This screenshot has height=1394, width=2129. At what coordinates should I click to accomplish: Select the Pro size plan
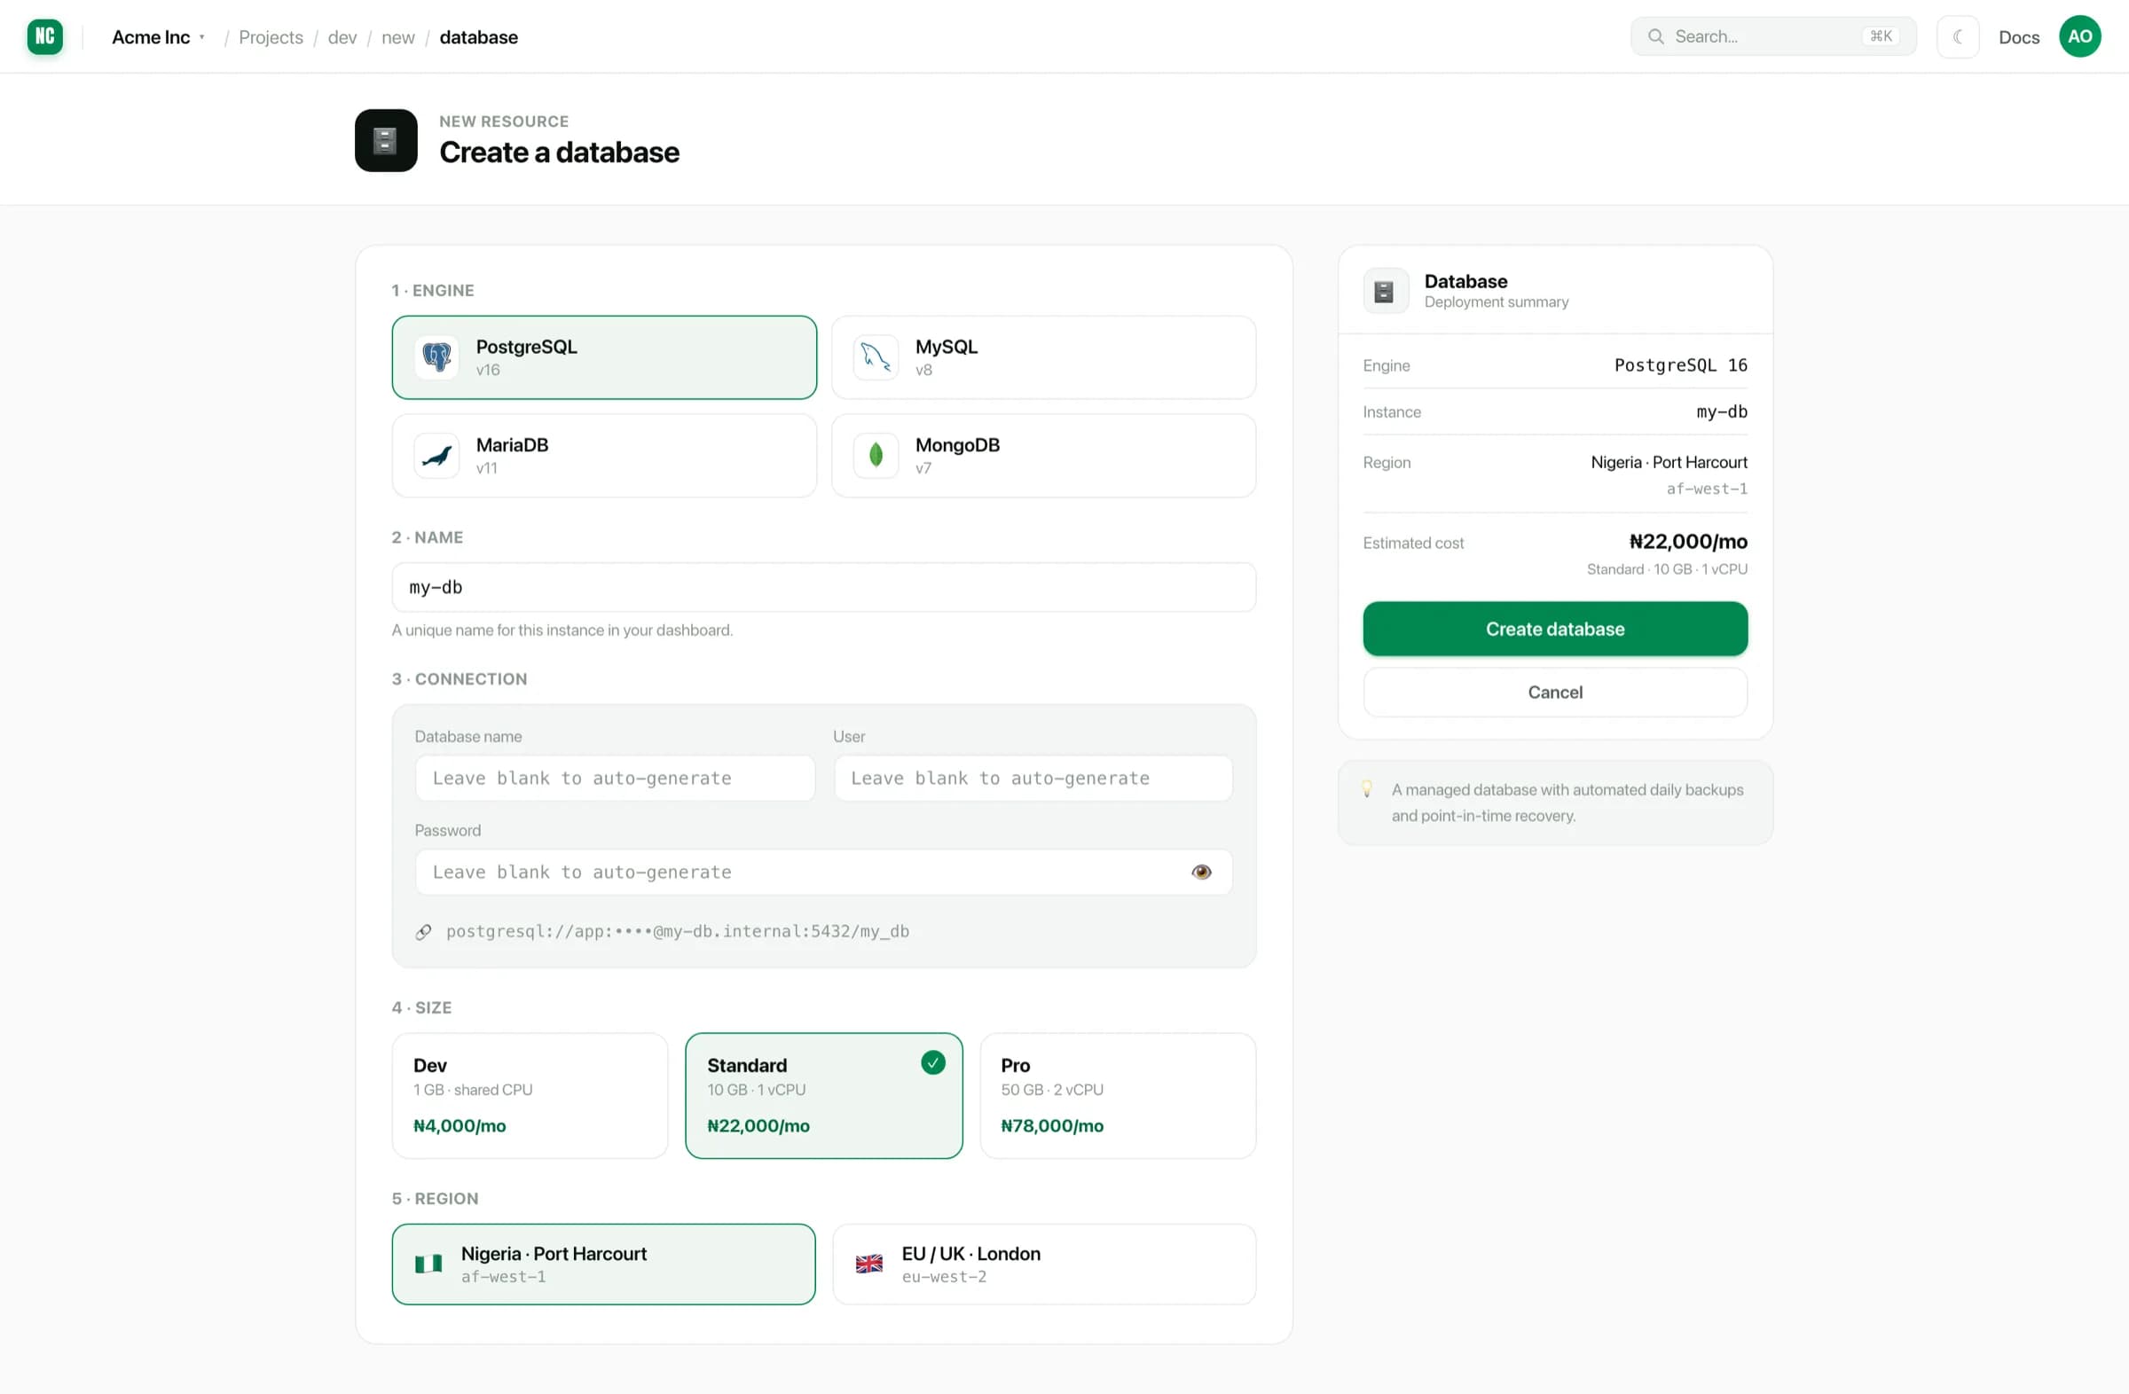(x=1119, y=1095)
